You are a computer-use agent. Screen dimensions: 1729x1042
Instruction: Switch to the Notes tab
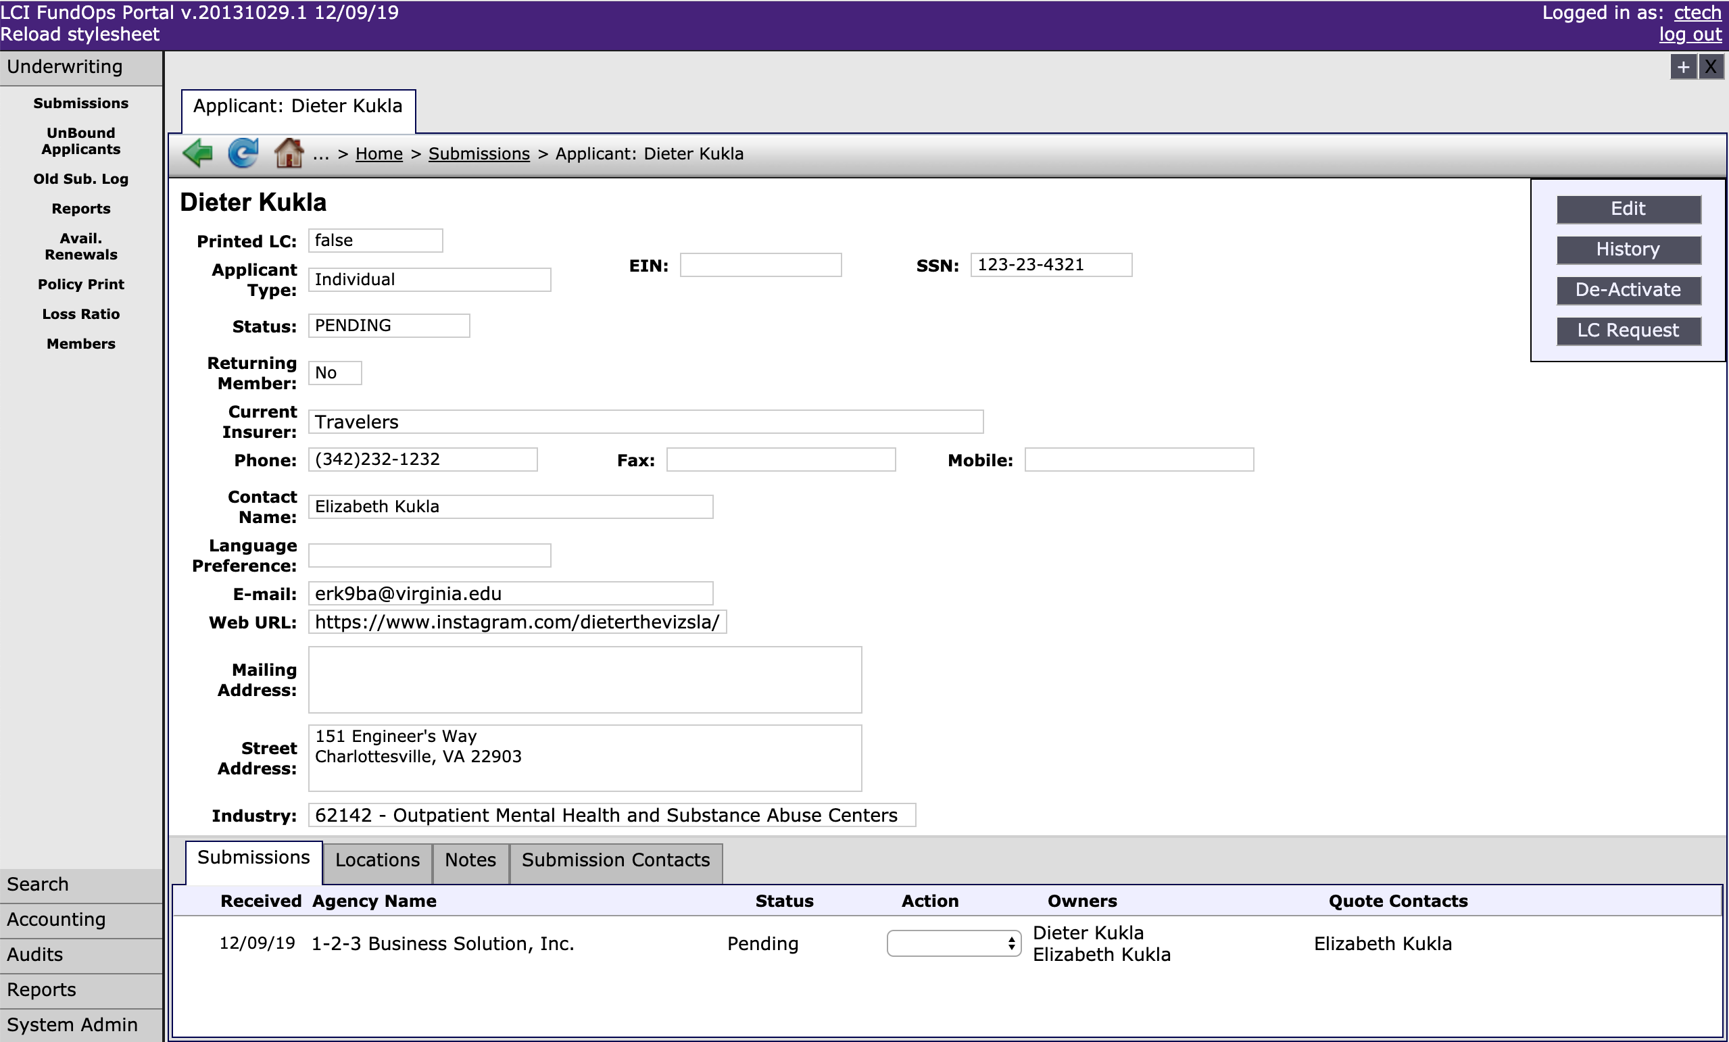[470, 860]
